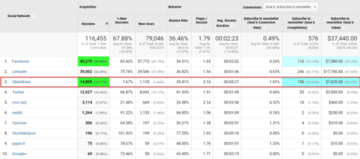Image resolution: width=360 pixels, height=159 pixels.
Task: Click total bounce rate 36.46%
Action: tap(179, 38)
